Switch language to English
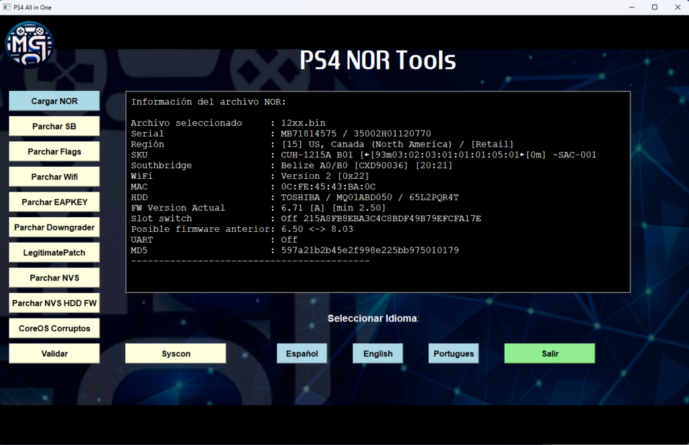 pyautogui.click(x=377, y=354)
